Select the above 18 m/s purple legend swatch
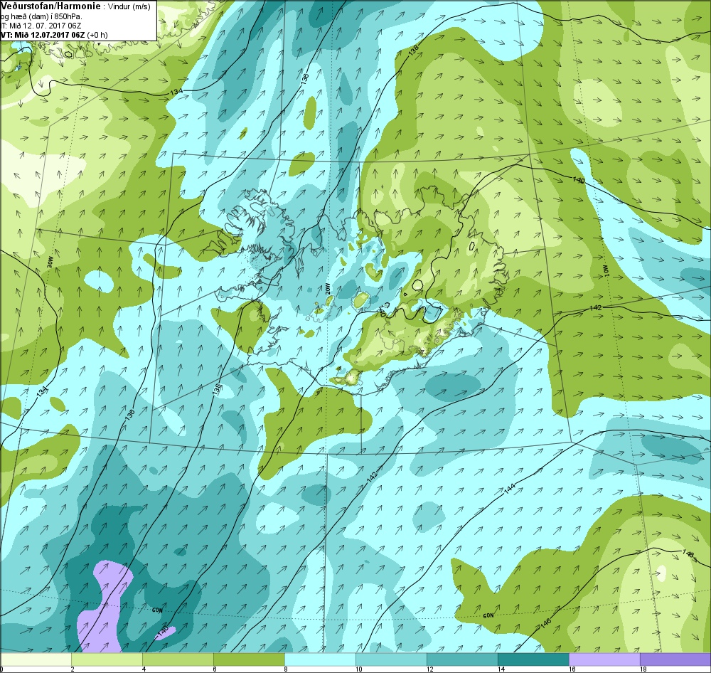The width and height of the screenshot is (711, 673). pyautogui.click(x=675, y=659)
